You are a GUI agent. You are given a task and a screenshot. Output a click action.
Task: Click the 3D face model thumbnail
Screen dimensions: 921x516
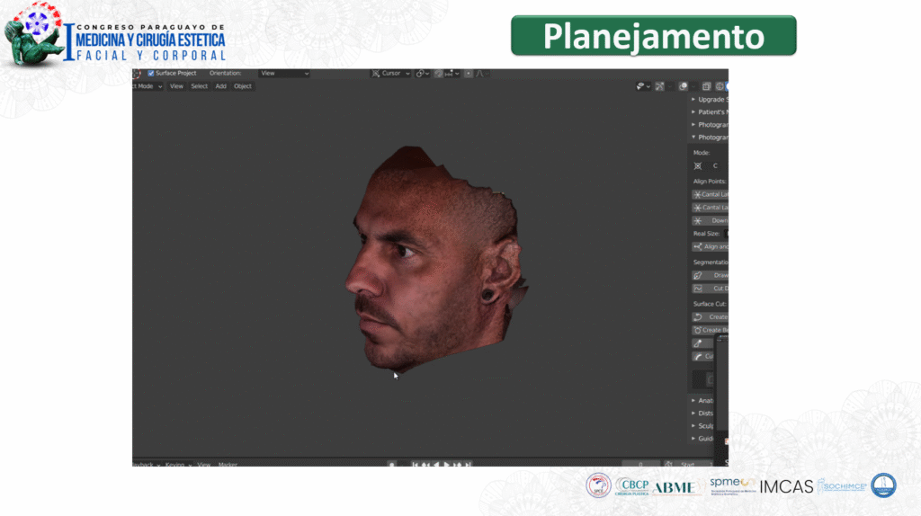tap(436, 260)
